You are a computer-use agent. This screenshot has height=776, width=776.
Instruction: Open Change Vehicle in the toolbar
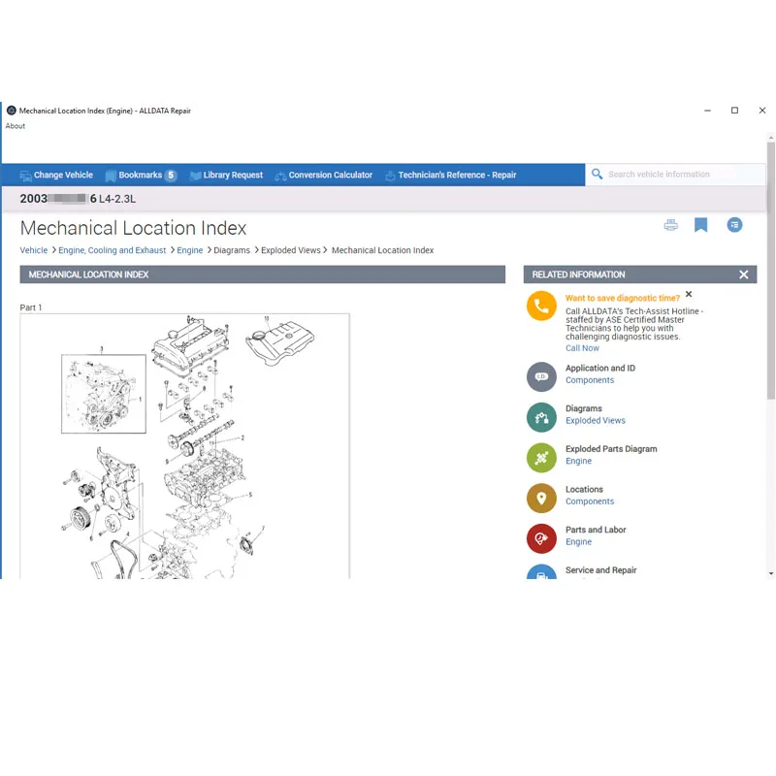point(56,176)
